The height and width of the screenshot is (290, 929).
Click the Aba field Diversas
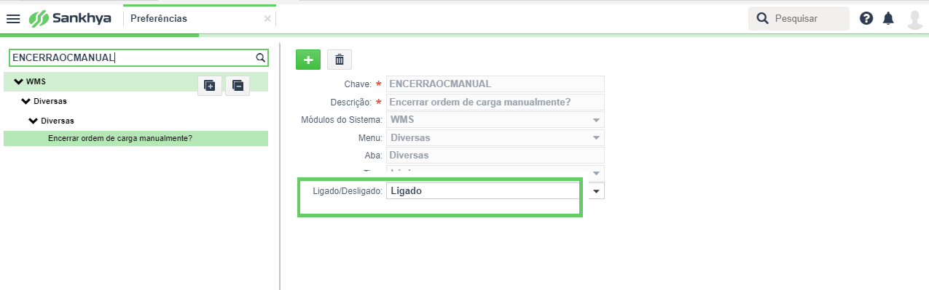click(x=495, y=155)
